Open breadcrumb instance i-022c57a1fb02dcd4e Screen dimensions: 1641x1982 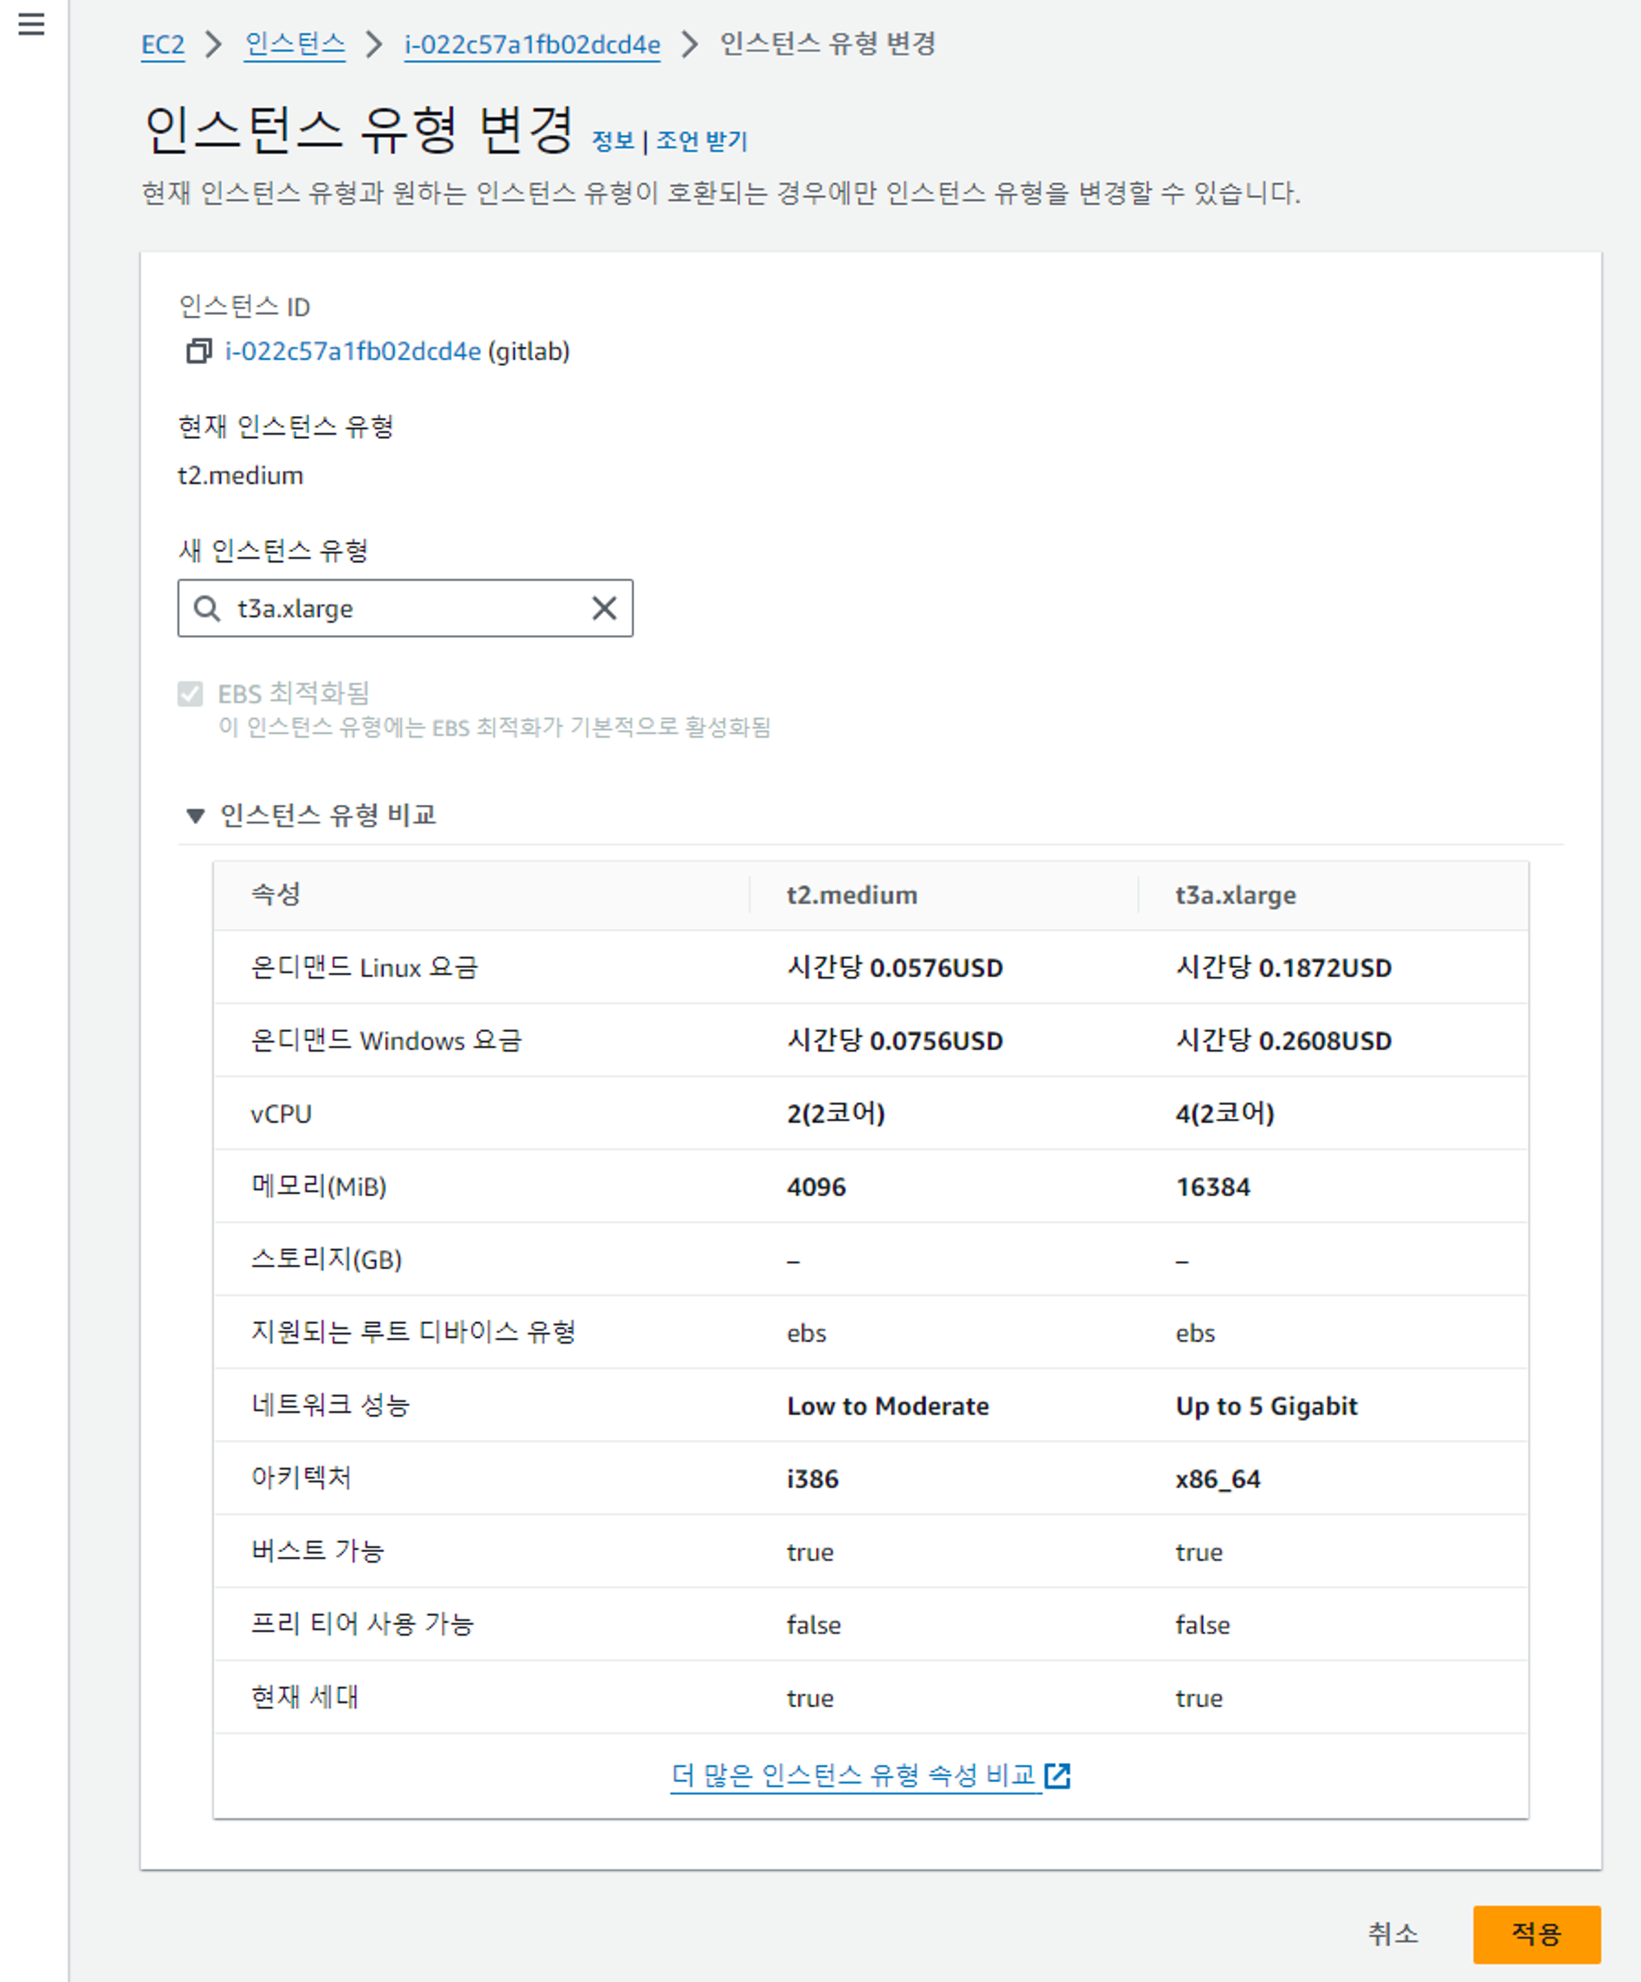[532, 44]
